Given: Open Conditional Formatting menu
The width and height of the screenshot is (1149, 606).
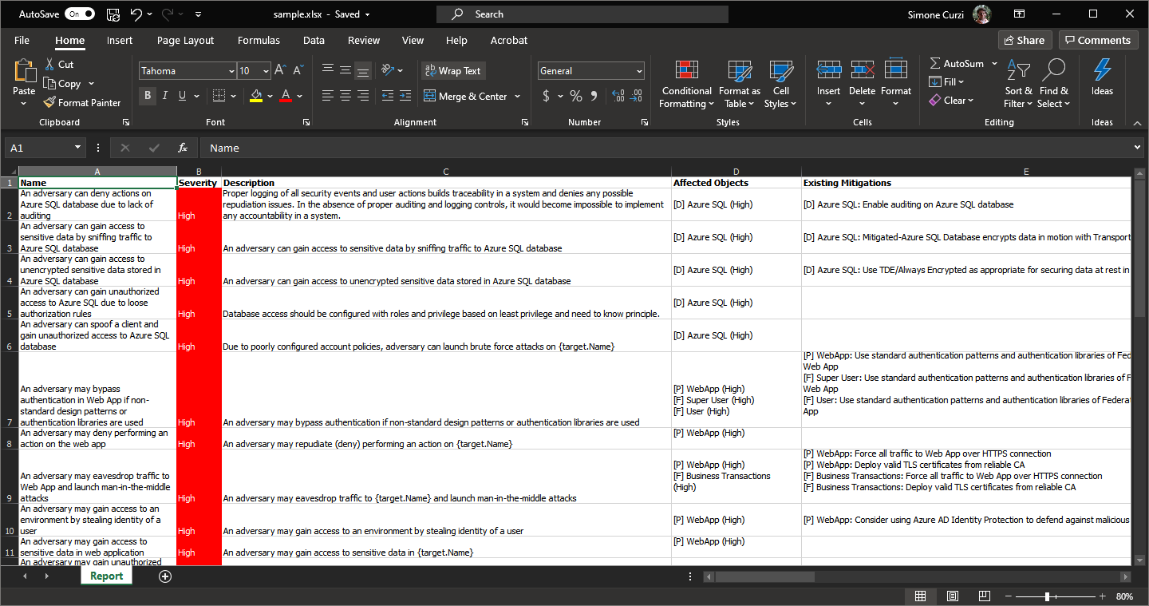Looking at the screenshot, I should pyautogui.click(x=686, y=85).
